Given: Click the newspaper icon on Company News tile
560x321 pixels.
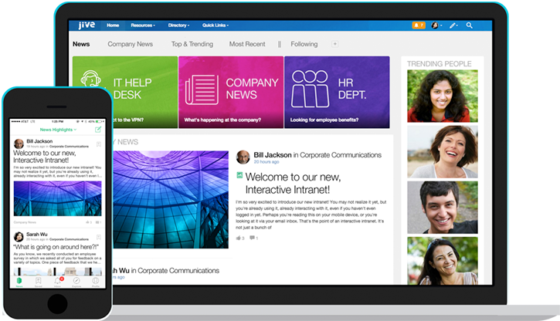Looking at the screenshot, I should pos(202,90).
